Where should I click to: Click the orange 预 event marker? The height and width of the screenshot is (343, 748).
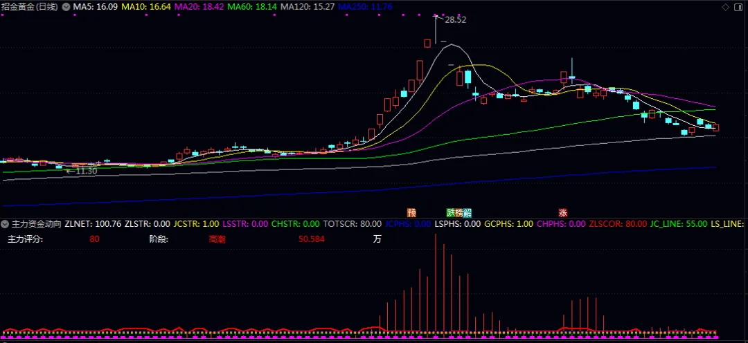(x=411, y=212)
